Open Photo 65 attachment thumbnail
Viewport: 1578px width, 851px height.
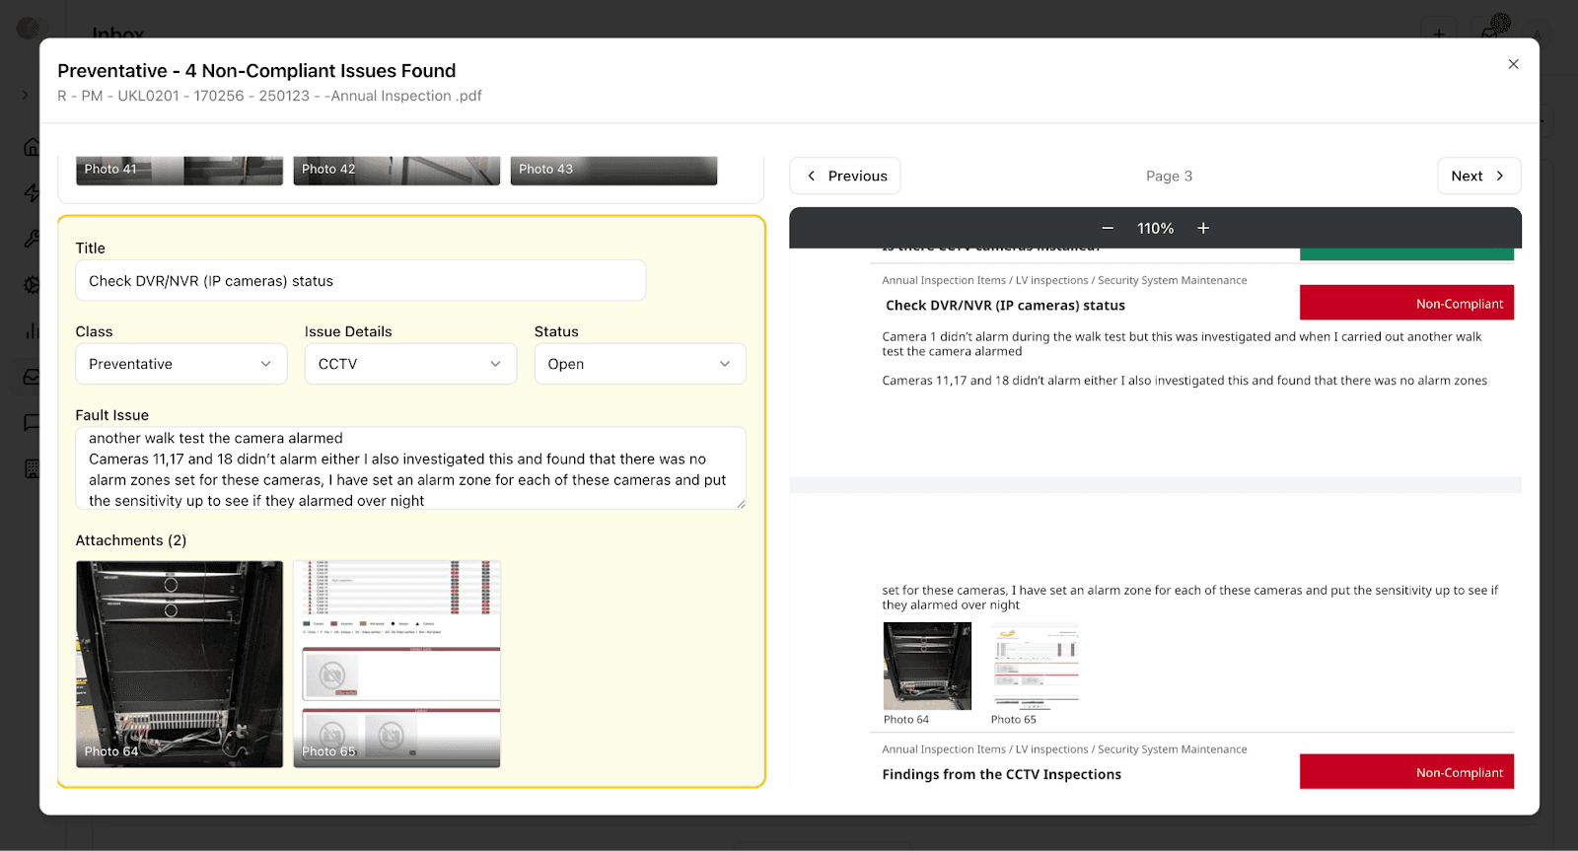point(396,664)
